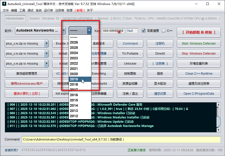Click 激活超级管理员 button
The height and width of the screenshot is (156, 225).
(x=27, y=74)
